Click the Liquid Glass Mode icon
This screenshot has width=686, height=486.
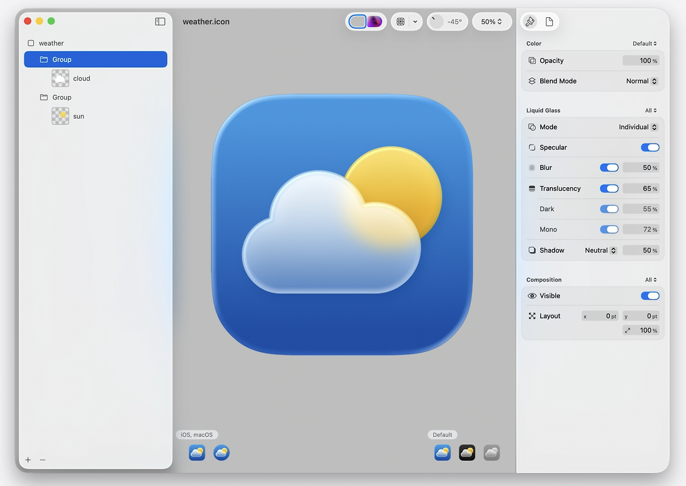click(x=532, y=127)
